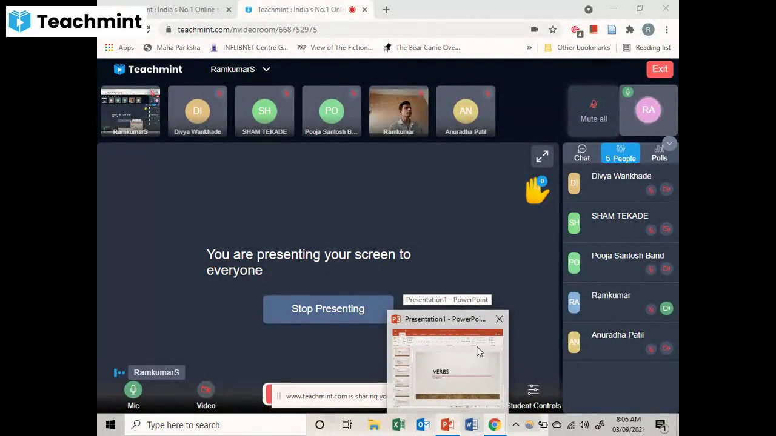Open Chrome three-dot menu
The width and height of the screenshot is (776, 436).
point(666,30)
